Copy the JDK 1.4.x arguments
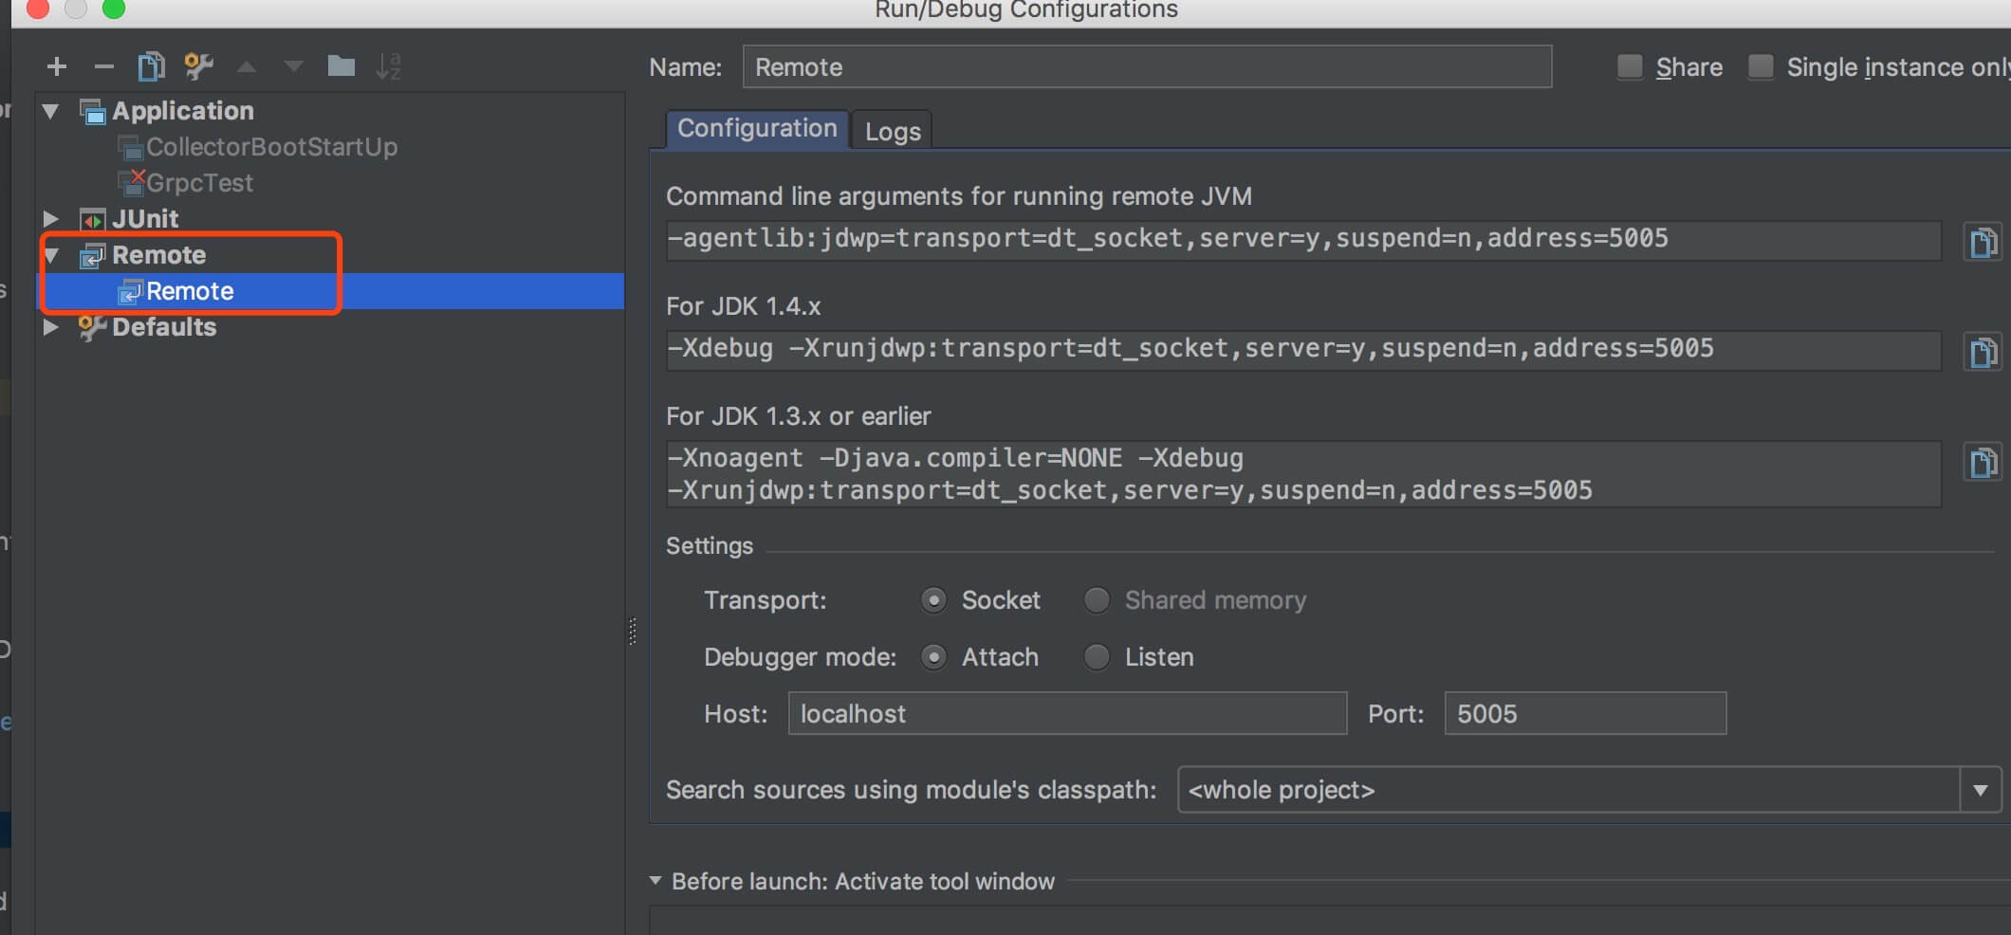 click(1983, 352)
